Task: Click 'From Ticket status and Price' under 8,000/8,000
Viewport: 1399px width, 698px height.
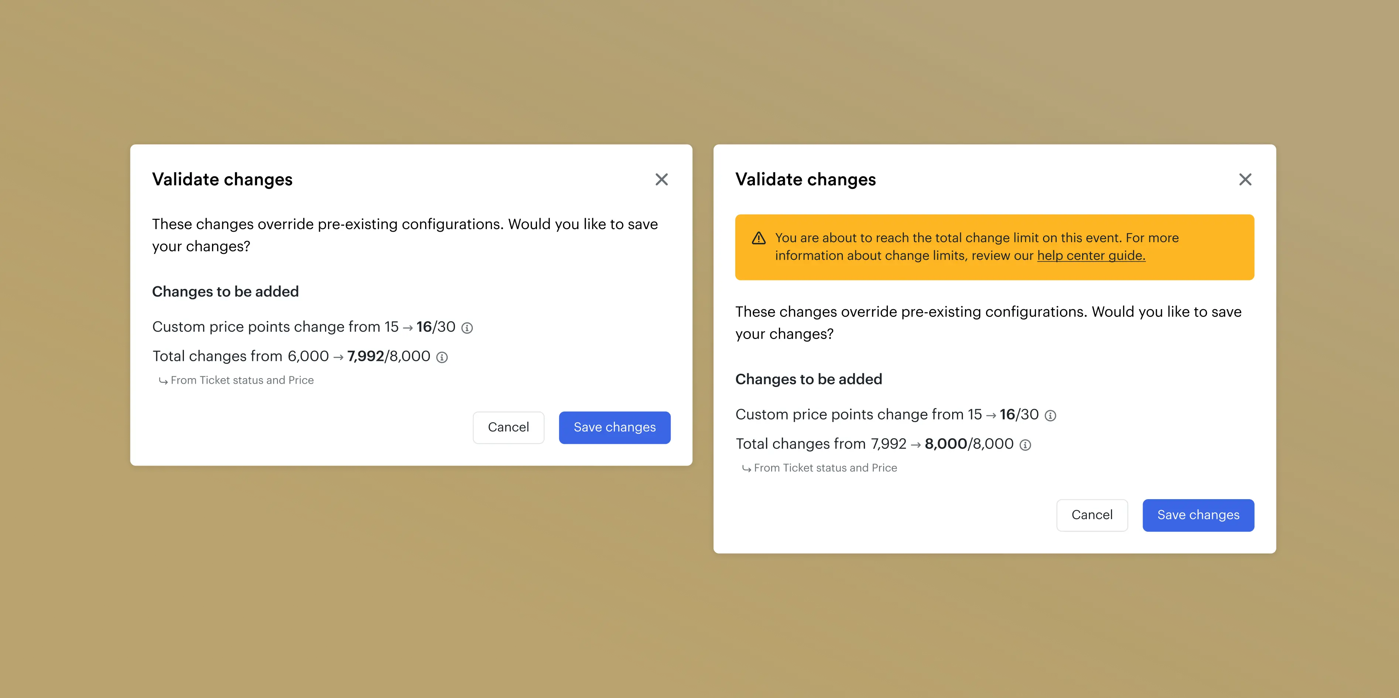Action: [x=825, y=468]
